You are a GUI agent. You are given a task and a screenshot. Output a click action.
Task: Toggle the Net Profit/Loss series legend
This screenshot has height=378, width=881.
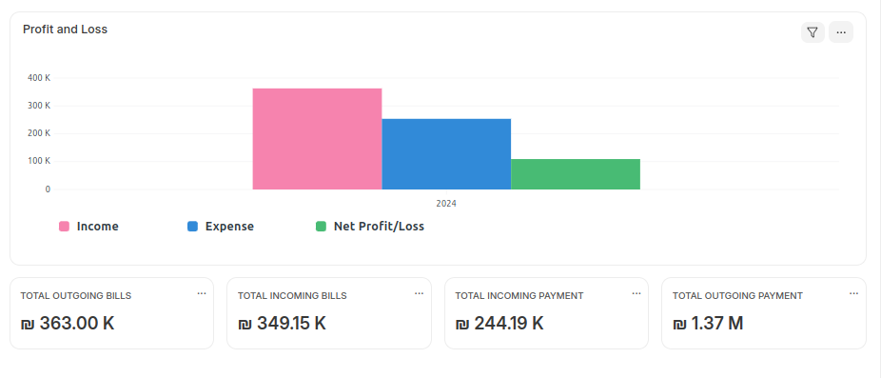[370, 227]
